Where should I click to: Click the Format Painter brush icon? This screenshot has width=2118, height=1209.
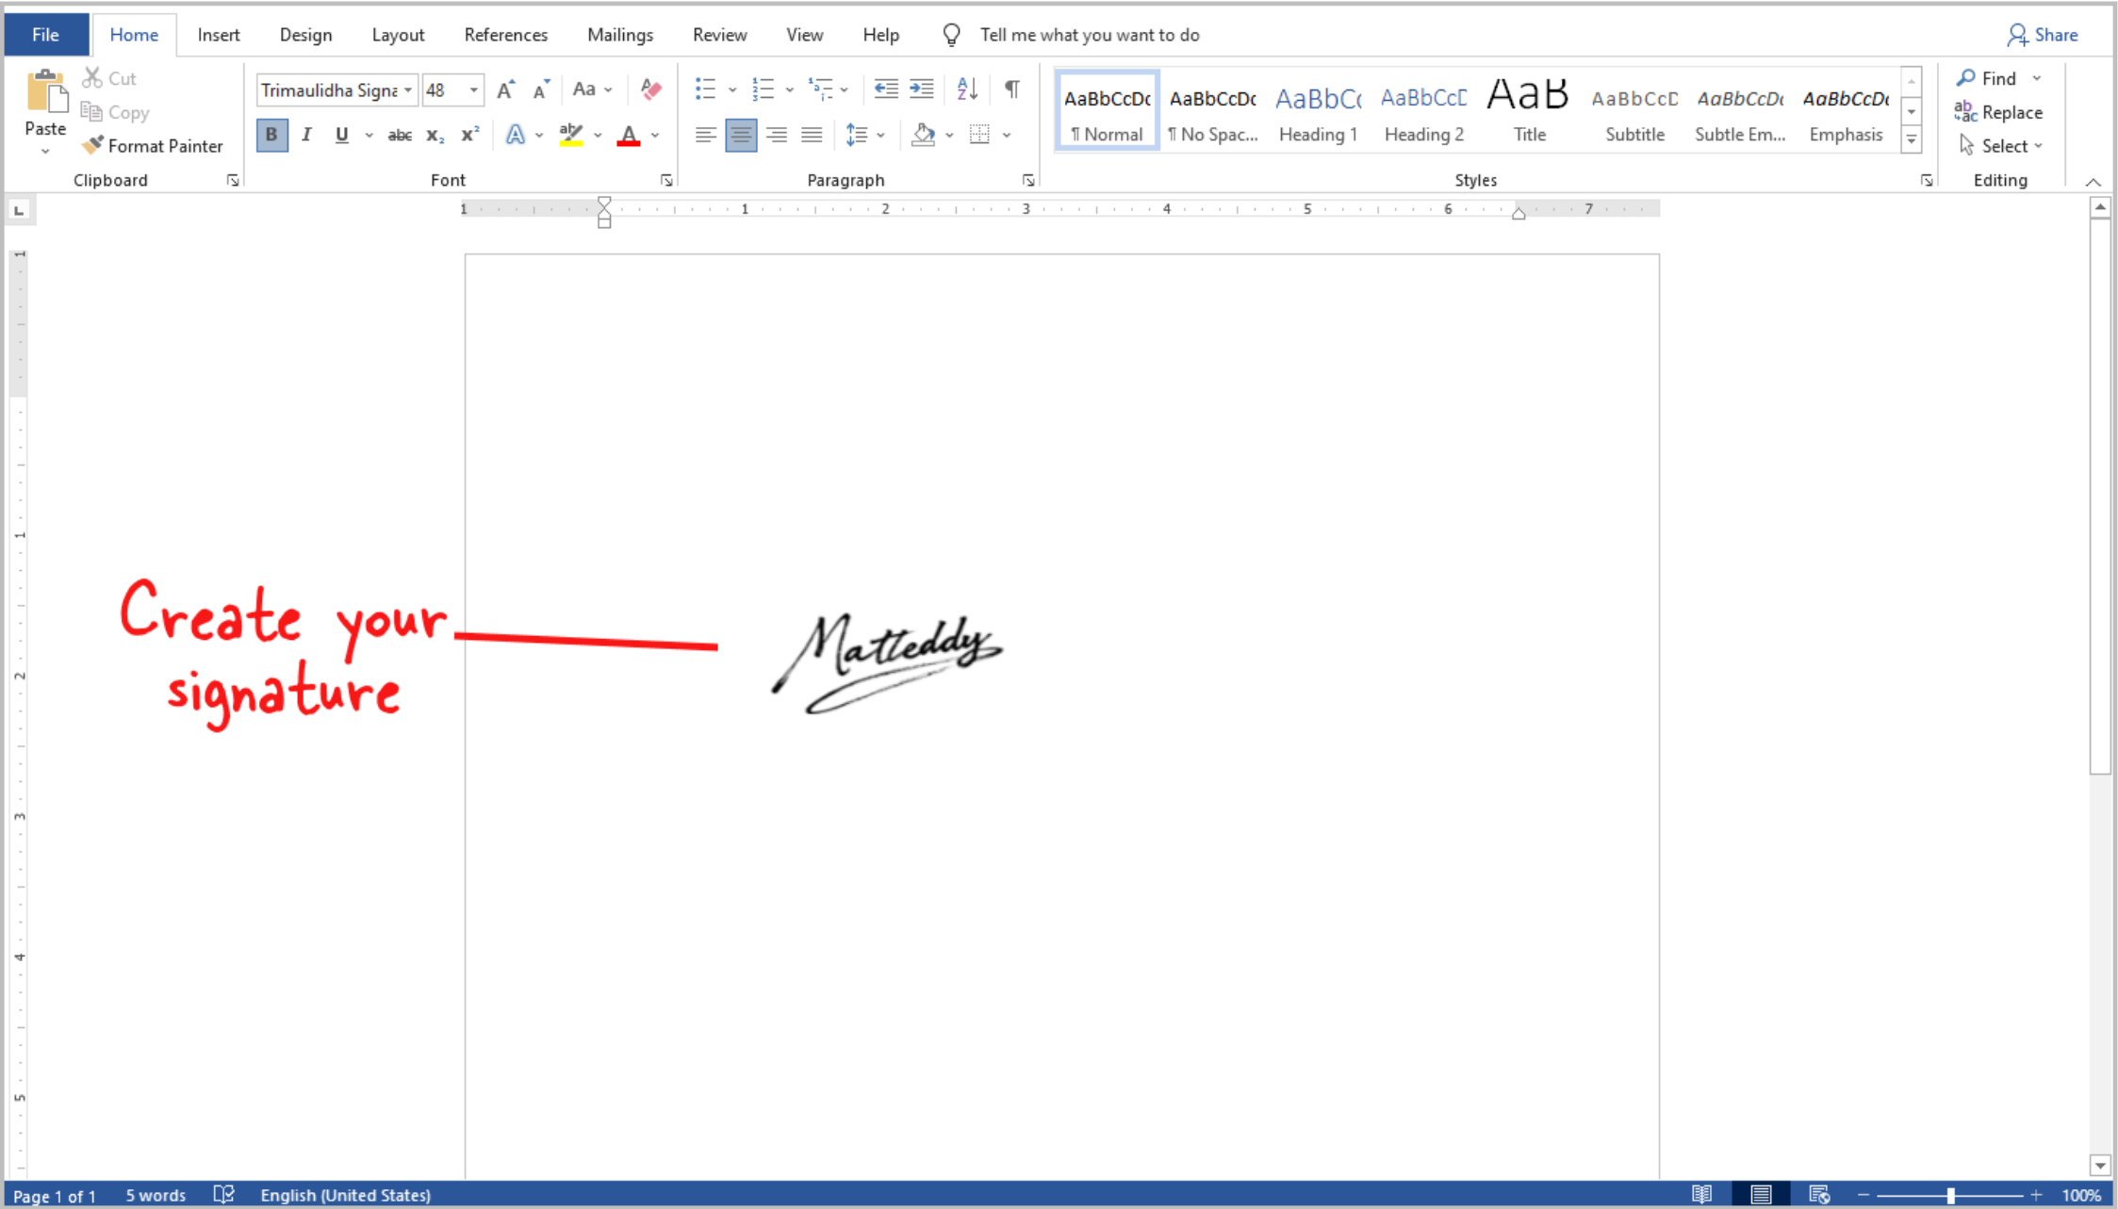point(92,145)
